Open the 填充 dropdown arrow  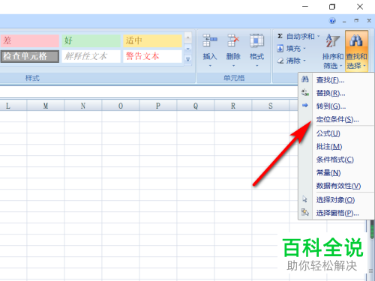(304, 49)
